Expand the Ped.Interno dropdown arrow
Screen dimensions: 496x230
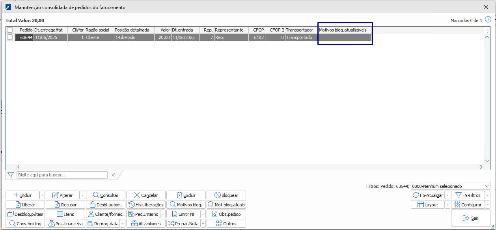(x=163, y=214)
